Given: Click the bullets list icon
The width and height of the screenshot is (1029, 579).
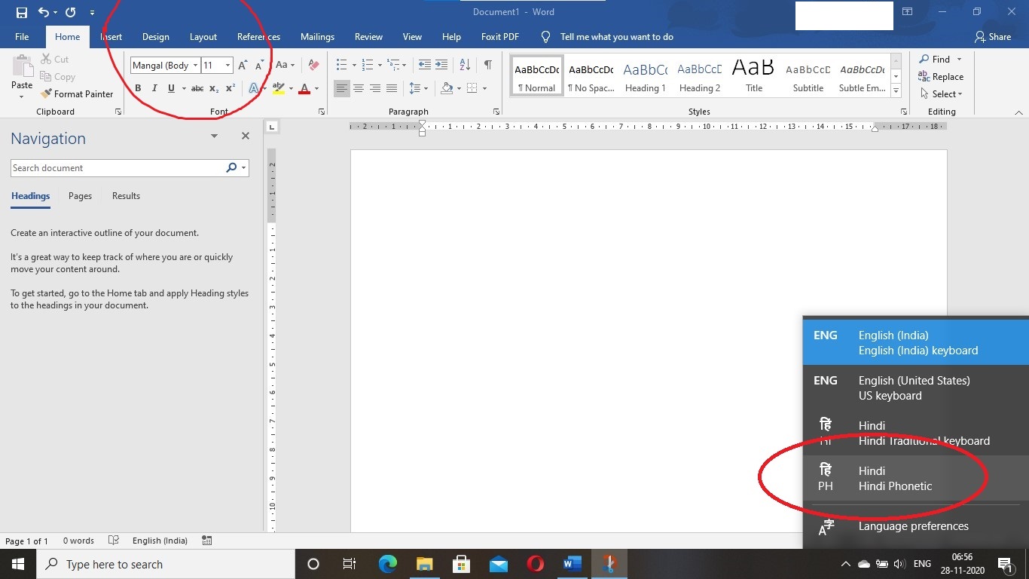Looking at the screenshot, I should coord(341,66).
